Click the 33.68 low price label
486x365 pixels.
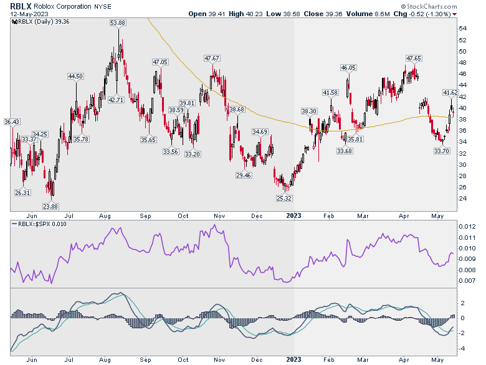[x=345, y=151]
